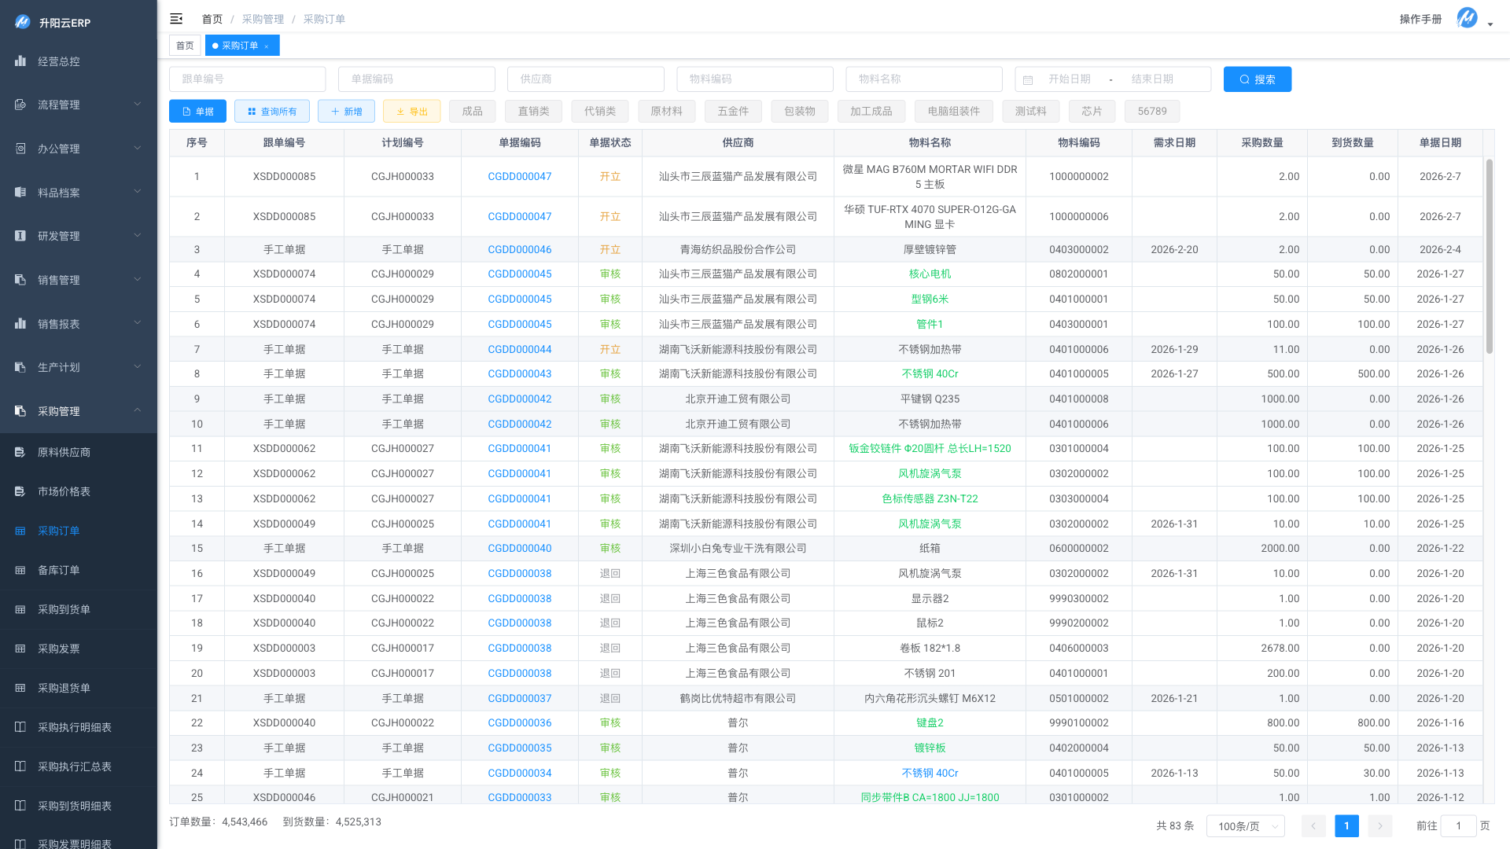Click the 采购到货单 sidebar icon
Viewport: 1510px width, 849px height.
tap(20, 609)
